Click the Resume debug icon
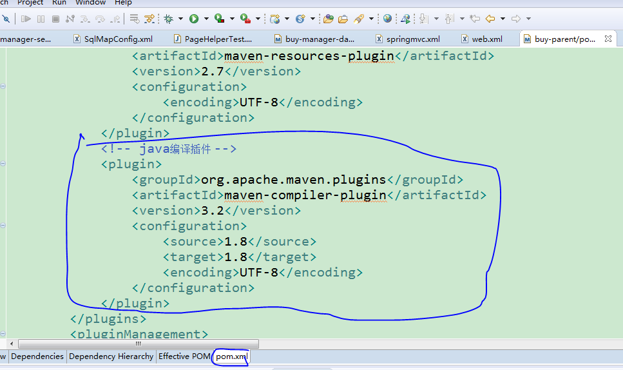 coord(26,19)
